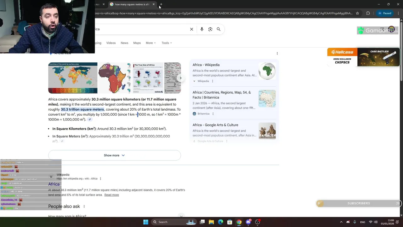The height and width of the screenshot is (227, 403).
Task: Expand AI Overview with Show more
Action: pos(114,155)
